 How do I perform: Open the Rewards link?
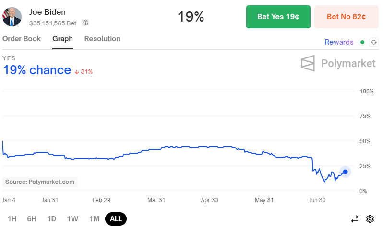tap(339, 42)
